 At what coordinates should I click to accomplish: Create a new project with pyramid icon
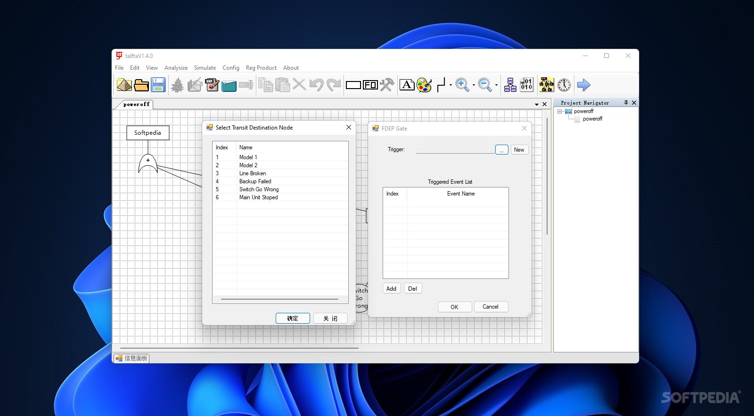pos(124,85)
